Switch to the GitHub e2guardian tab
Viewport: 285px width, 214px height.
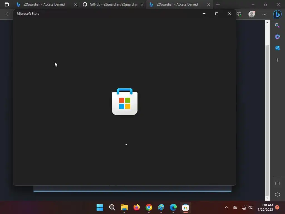pyautogui.click(x=114, y=4)
